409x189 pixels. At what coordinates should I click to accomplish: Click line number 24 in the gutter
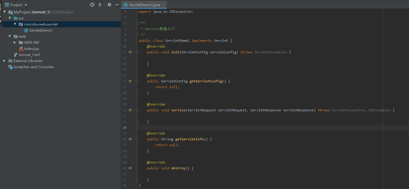(x=125, y=128)
